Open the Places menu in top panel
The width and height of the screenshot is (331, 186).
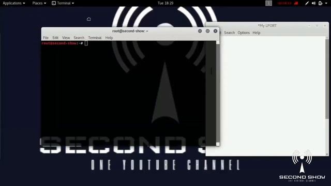point(39,3)
